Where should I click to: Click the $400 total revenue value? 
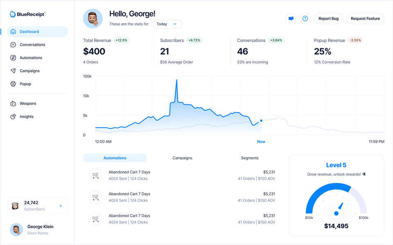[94, 51]
